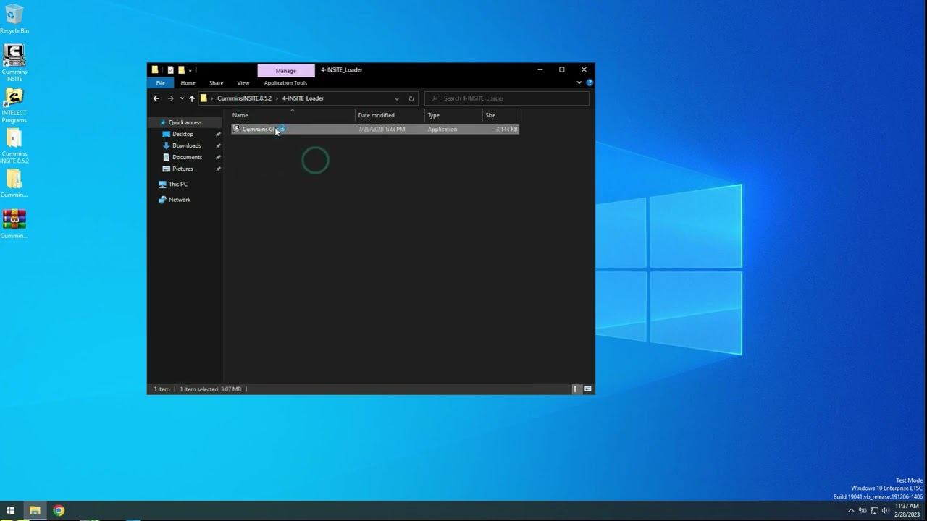Image resolution: width=927 pixels, height=521 pixels.
Task: Open the INTELECT Programs desktop shortcut
Action: tap(14, 106)
